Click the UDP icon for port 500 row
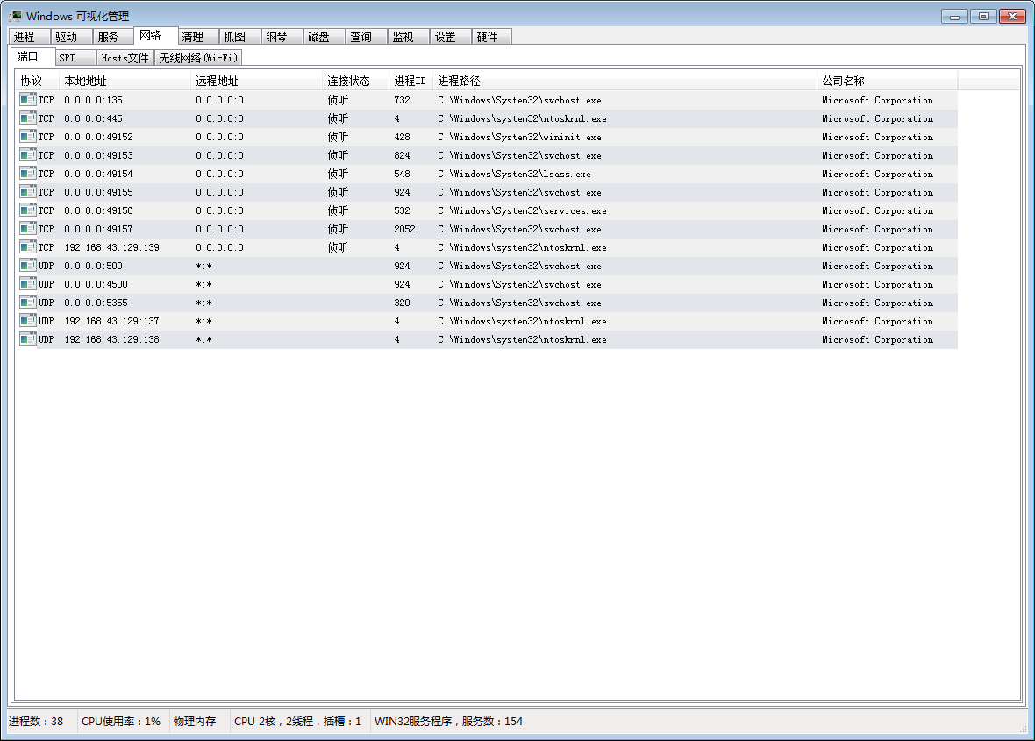Viewport: 1035px width, 741px height. (28, 266)
